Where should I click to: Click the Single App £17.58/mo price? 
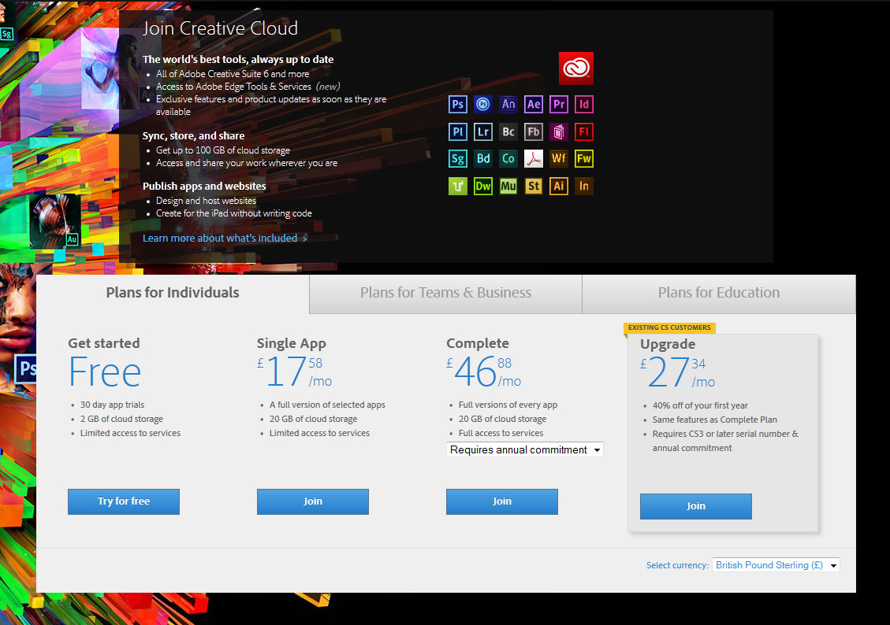(294, 372)
